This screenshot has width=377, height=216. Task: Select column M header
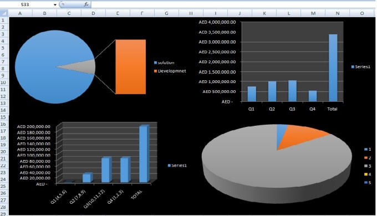313,13
